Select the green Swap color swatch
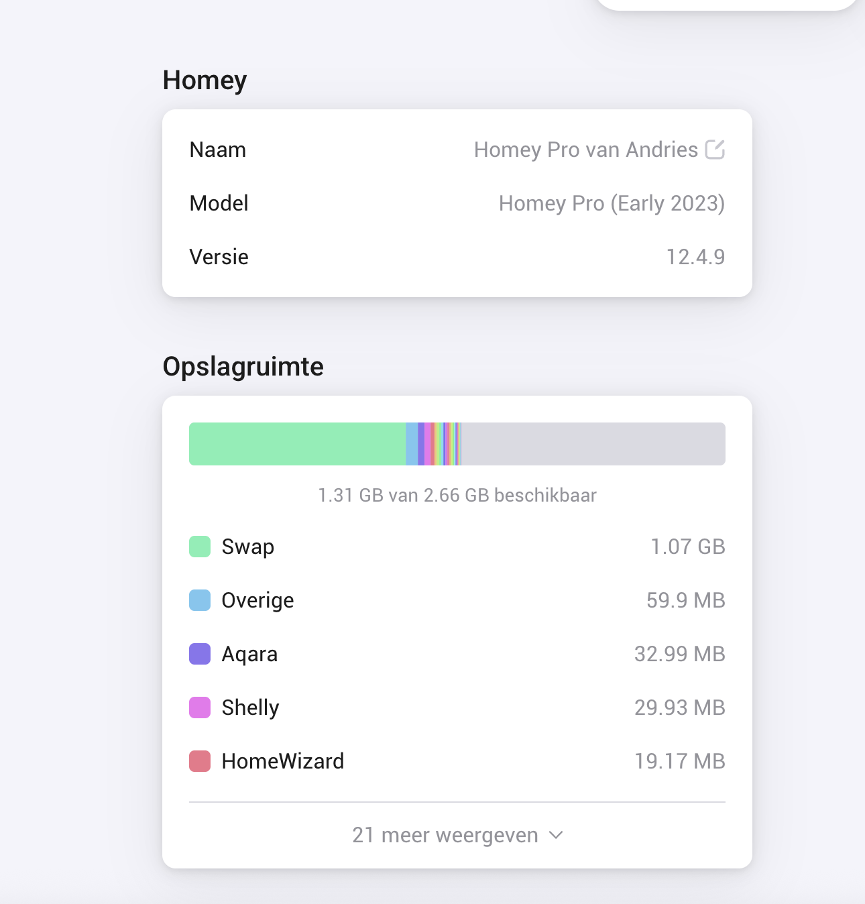Viewport: 865px width, 904px height. point(200,547)
